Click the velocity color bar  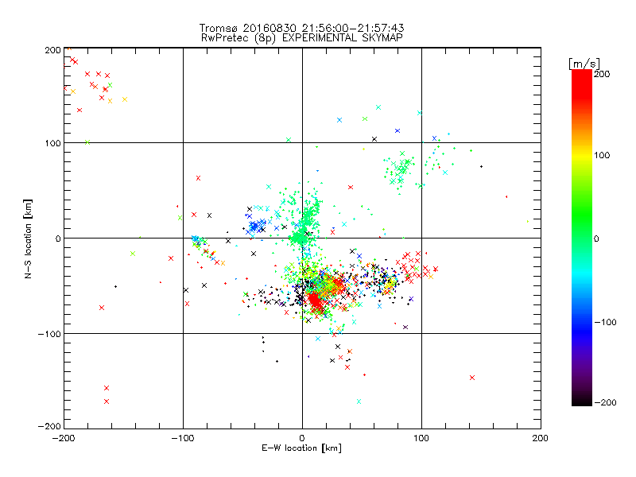[x=582, y=238]
